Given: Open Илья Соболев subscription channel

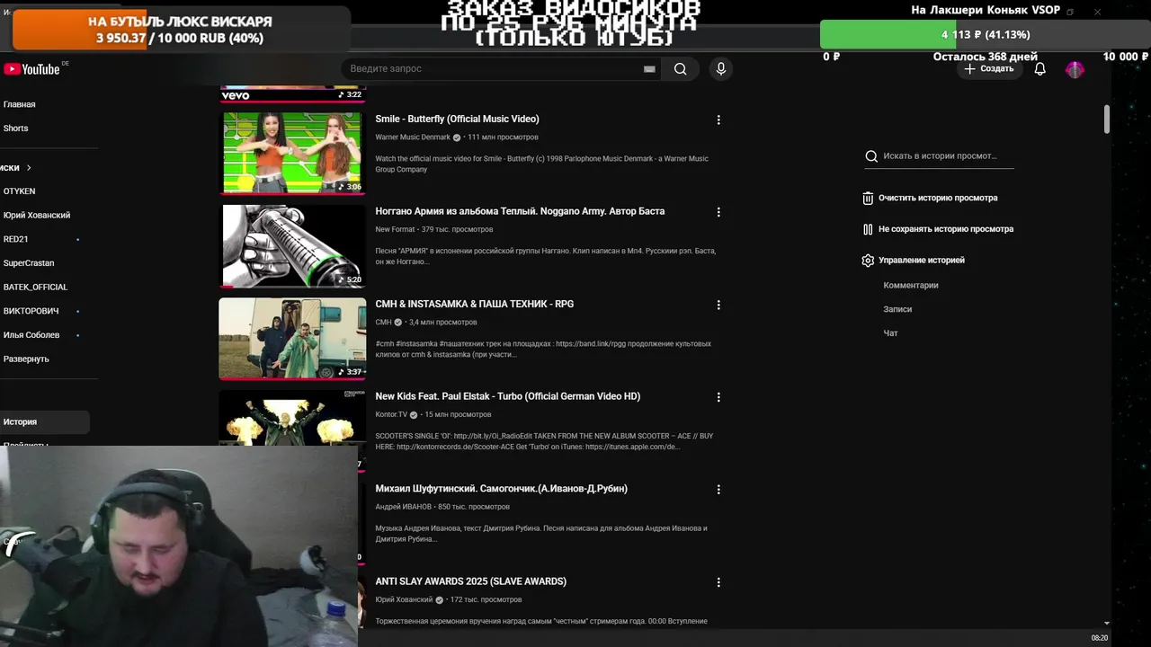Looking at the screenshot, I should 31,335.
